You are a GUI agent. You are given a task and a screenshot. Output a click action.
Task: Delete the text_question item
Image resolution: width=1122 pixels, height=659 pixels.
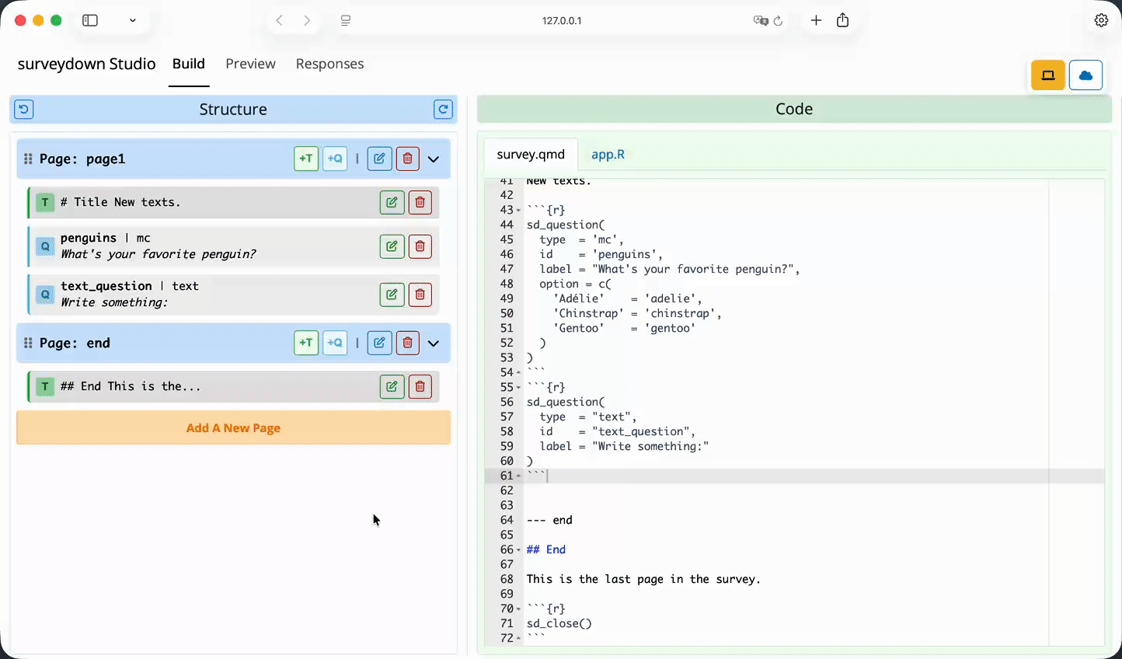tap(420, 295)
